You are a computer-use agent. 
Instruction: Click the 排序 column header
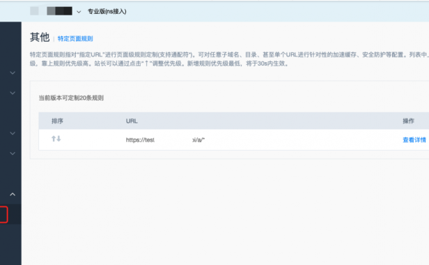[x=57, y=121]
